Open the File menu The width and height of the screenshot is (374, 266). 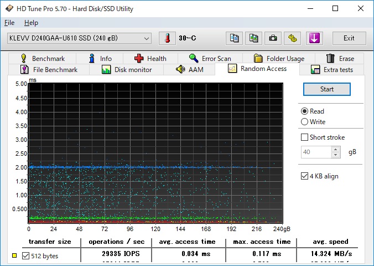click(9, 23)
